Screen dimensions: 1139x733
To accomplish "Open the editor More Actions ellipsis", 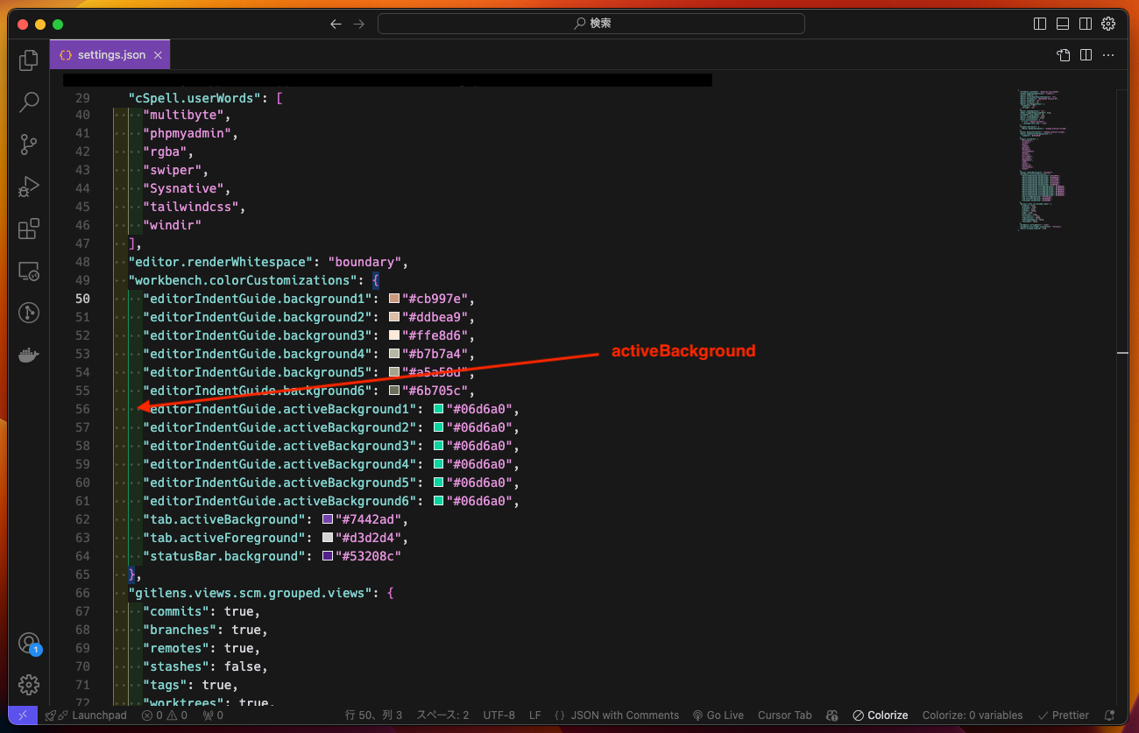I will [1108, 54].
